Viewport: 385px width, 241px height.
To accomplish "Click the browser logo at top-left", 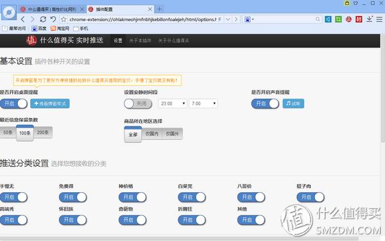I will tap(10, 12).
